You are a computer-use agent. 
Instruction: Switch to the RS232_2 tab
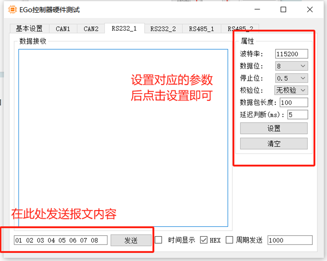pos(163,29)
